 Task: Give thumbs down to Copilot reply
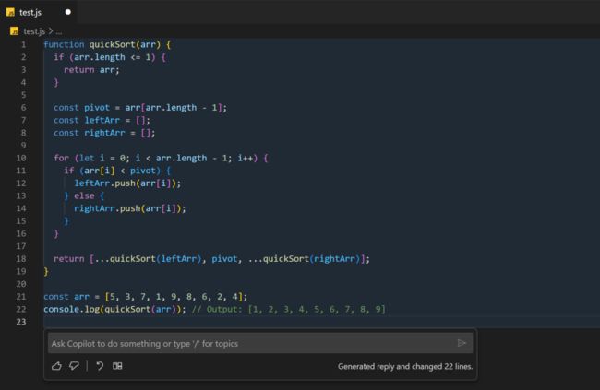[x=74, y=366]
